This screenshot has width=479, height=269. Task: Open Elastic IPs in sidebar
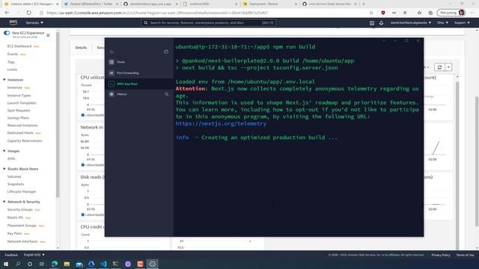coord(15,217)
